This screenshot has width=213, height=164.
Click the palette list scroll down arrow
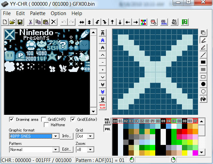(202, 152)
